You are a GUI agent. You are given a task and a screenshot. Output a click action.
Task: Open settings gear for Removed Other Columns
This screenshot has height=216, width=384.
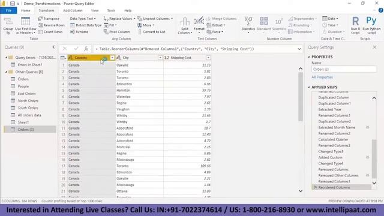pyautogui.click(x=368, y=175)
